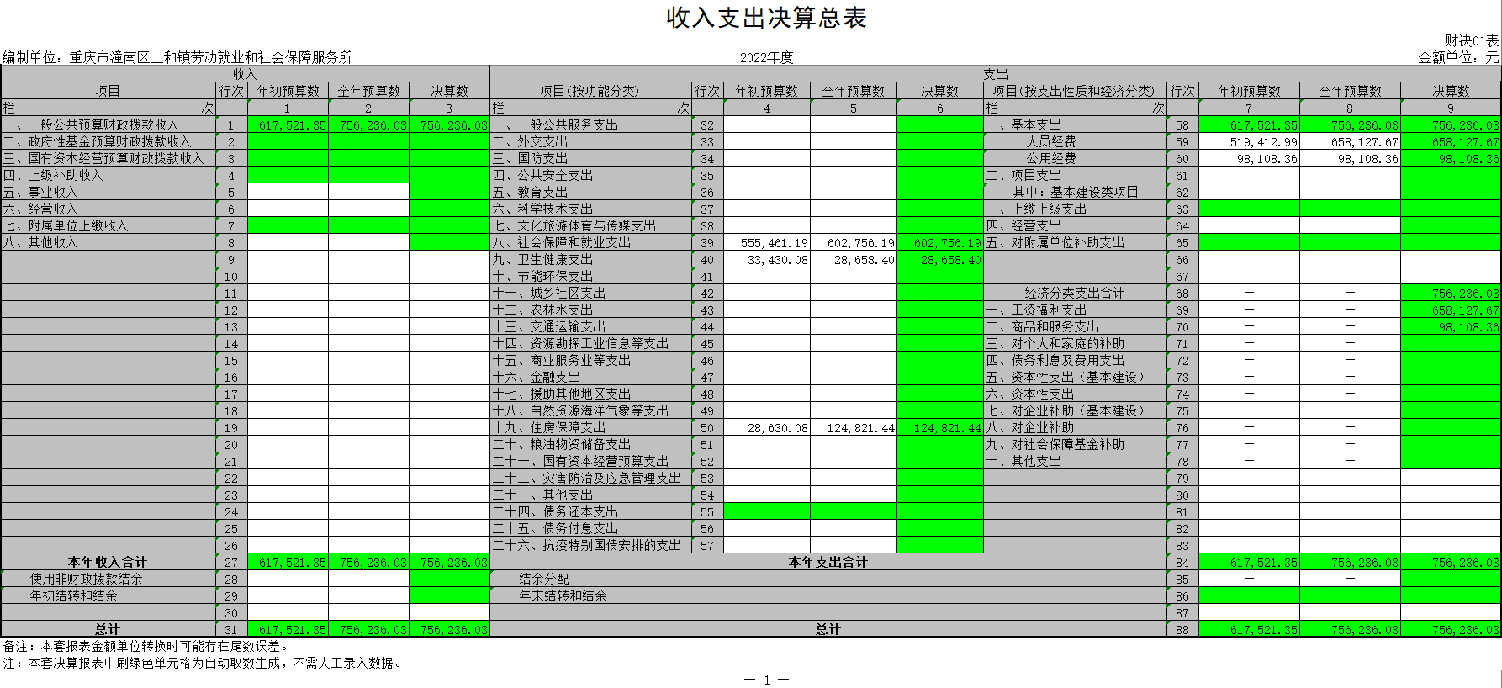Click row number 31 cell
Viewport: 1502px width, 688px height.
[231, 630]
